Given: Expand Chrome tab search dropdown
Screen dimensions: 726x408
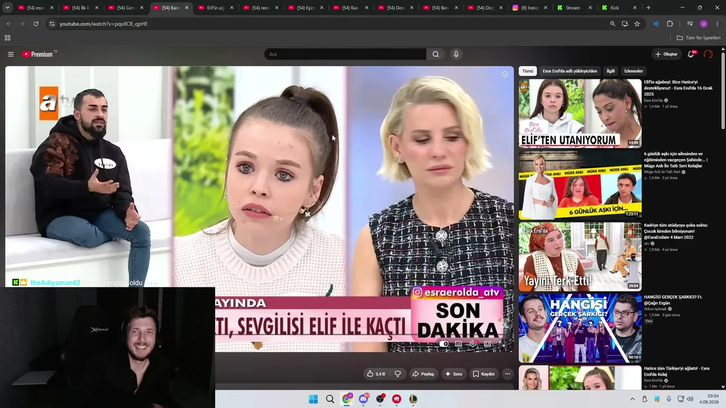Looking at the screenshot, I should [7, 8].
